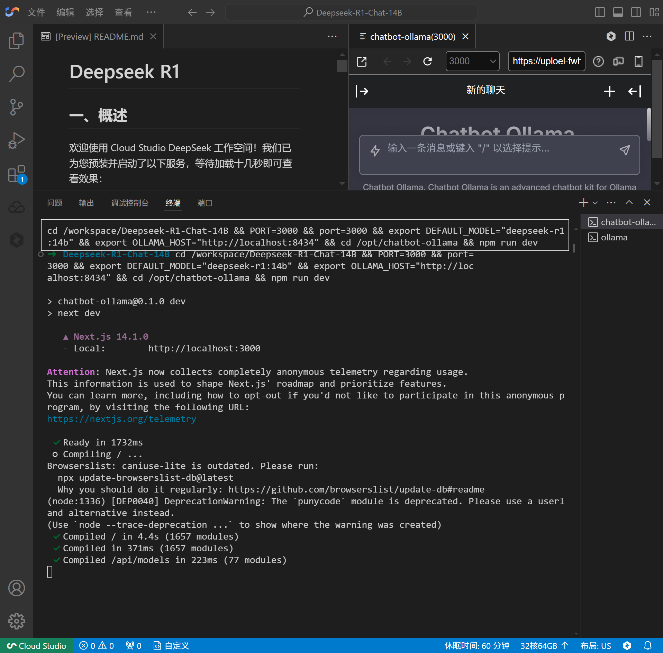Open notifications bell in status bar
663x653 pixels.
point(648,646)
